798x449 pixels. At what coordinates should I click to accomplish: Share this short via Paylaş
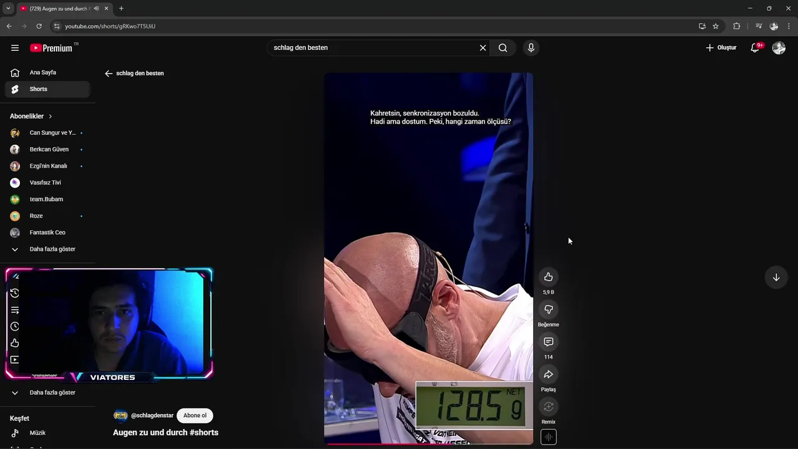pos(549,374)
